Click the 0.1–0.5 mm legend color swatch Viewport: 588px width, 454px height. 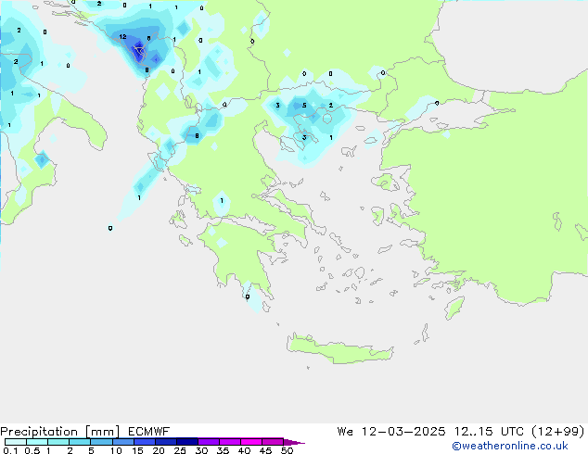[x=16, y=442]
